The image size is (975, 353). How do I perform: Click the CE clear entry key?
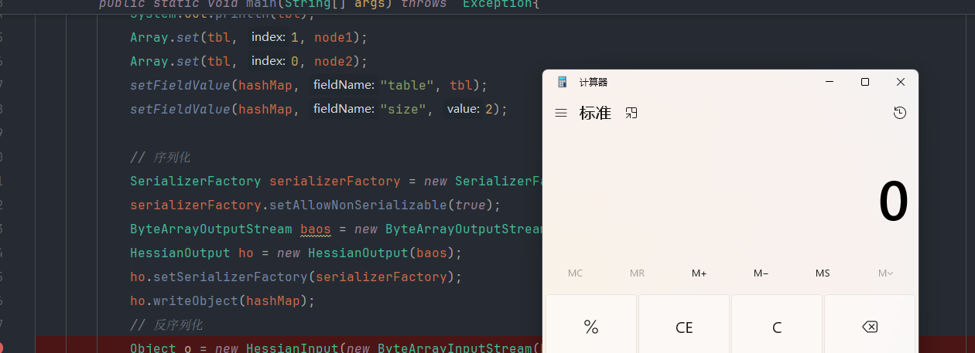(684, 327)
